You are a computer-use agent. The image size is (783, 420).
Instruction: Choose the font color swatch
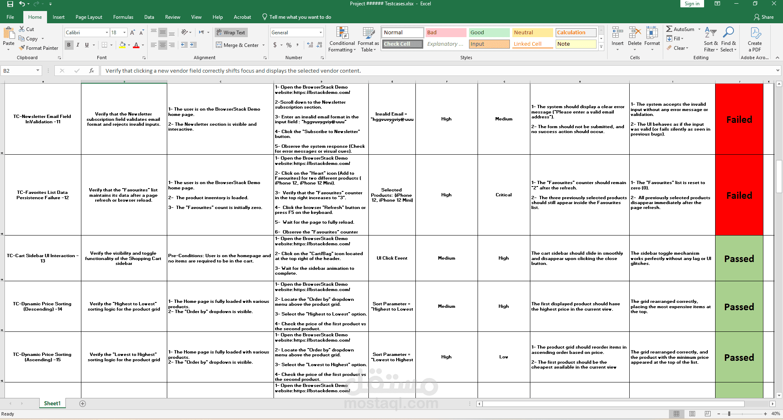click(136, 45)
